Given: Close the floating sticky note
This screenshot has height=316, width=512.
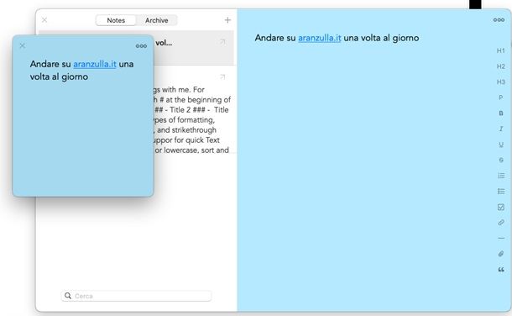Looking at the screenshot, I should 22,45.
